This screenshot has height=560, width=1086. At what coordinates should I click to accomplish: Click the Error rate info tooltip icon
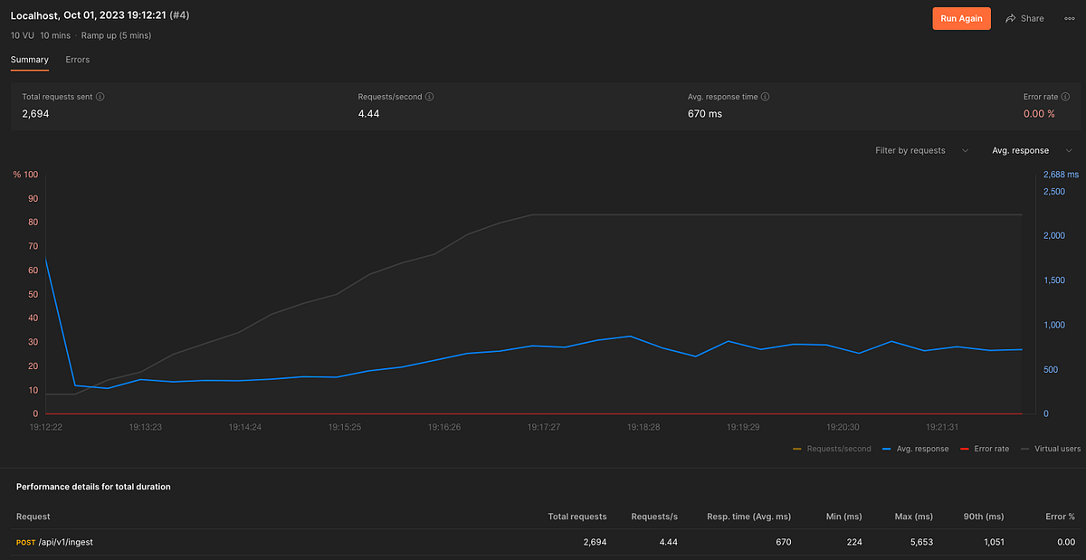tap(1066, 96)
